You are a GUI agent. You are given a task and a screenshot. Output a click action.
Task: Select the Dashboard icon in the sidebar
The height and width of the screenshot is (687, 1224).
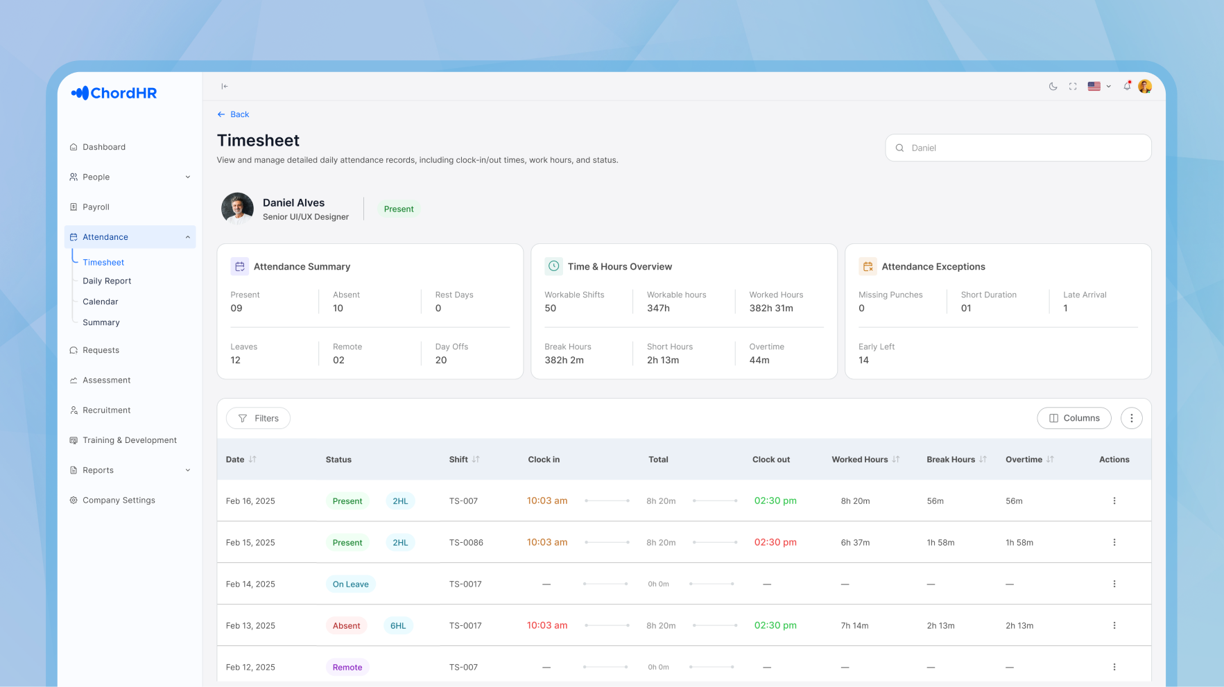click(74, 147)
